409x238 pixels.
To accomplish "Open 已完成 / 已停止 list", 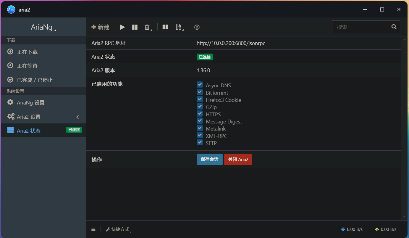I will pyautogui.click(x=43, y=80).
